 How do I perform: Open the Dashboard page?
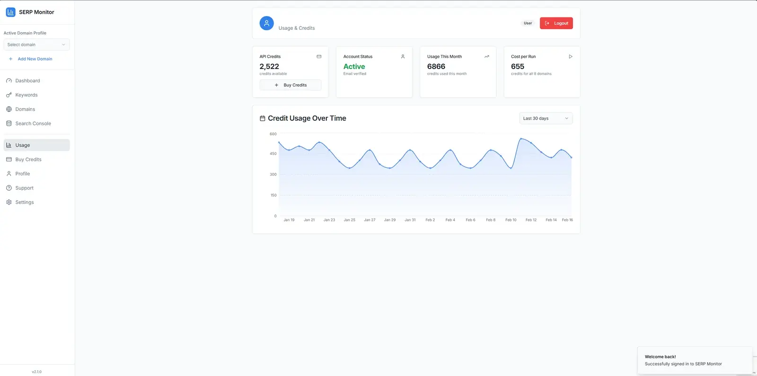click(36, 81)
